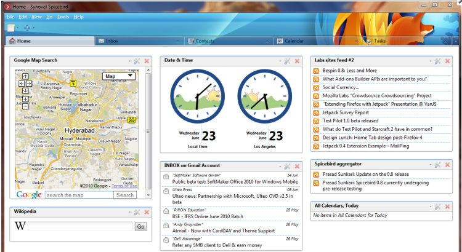The image size is (462, 252).
Task: Click the Wikipedia search text field
Action: (81, 226)
